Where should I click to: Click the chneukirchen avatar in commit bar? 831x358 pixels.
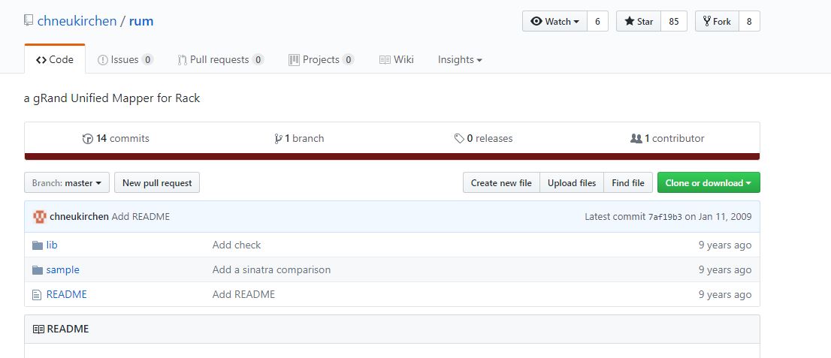click(40, 216)
